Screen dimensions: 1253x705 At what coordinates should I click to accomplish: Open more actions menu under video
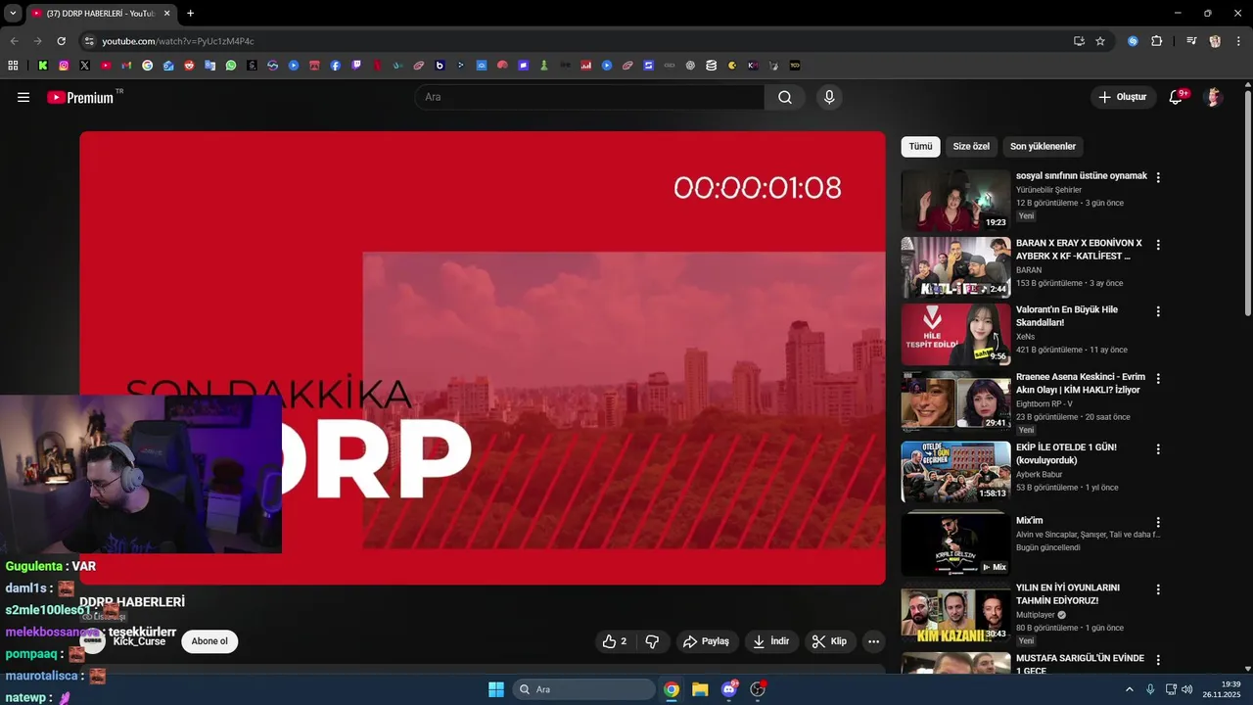[x=873, y=641]
